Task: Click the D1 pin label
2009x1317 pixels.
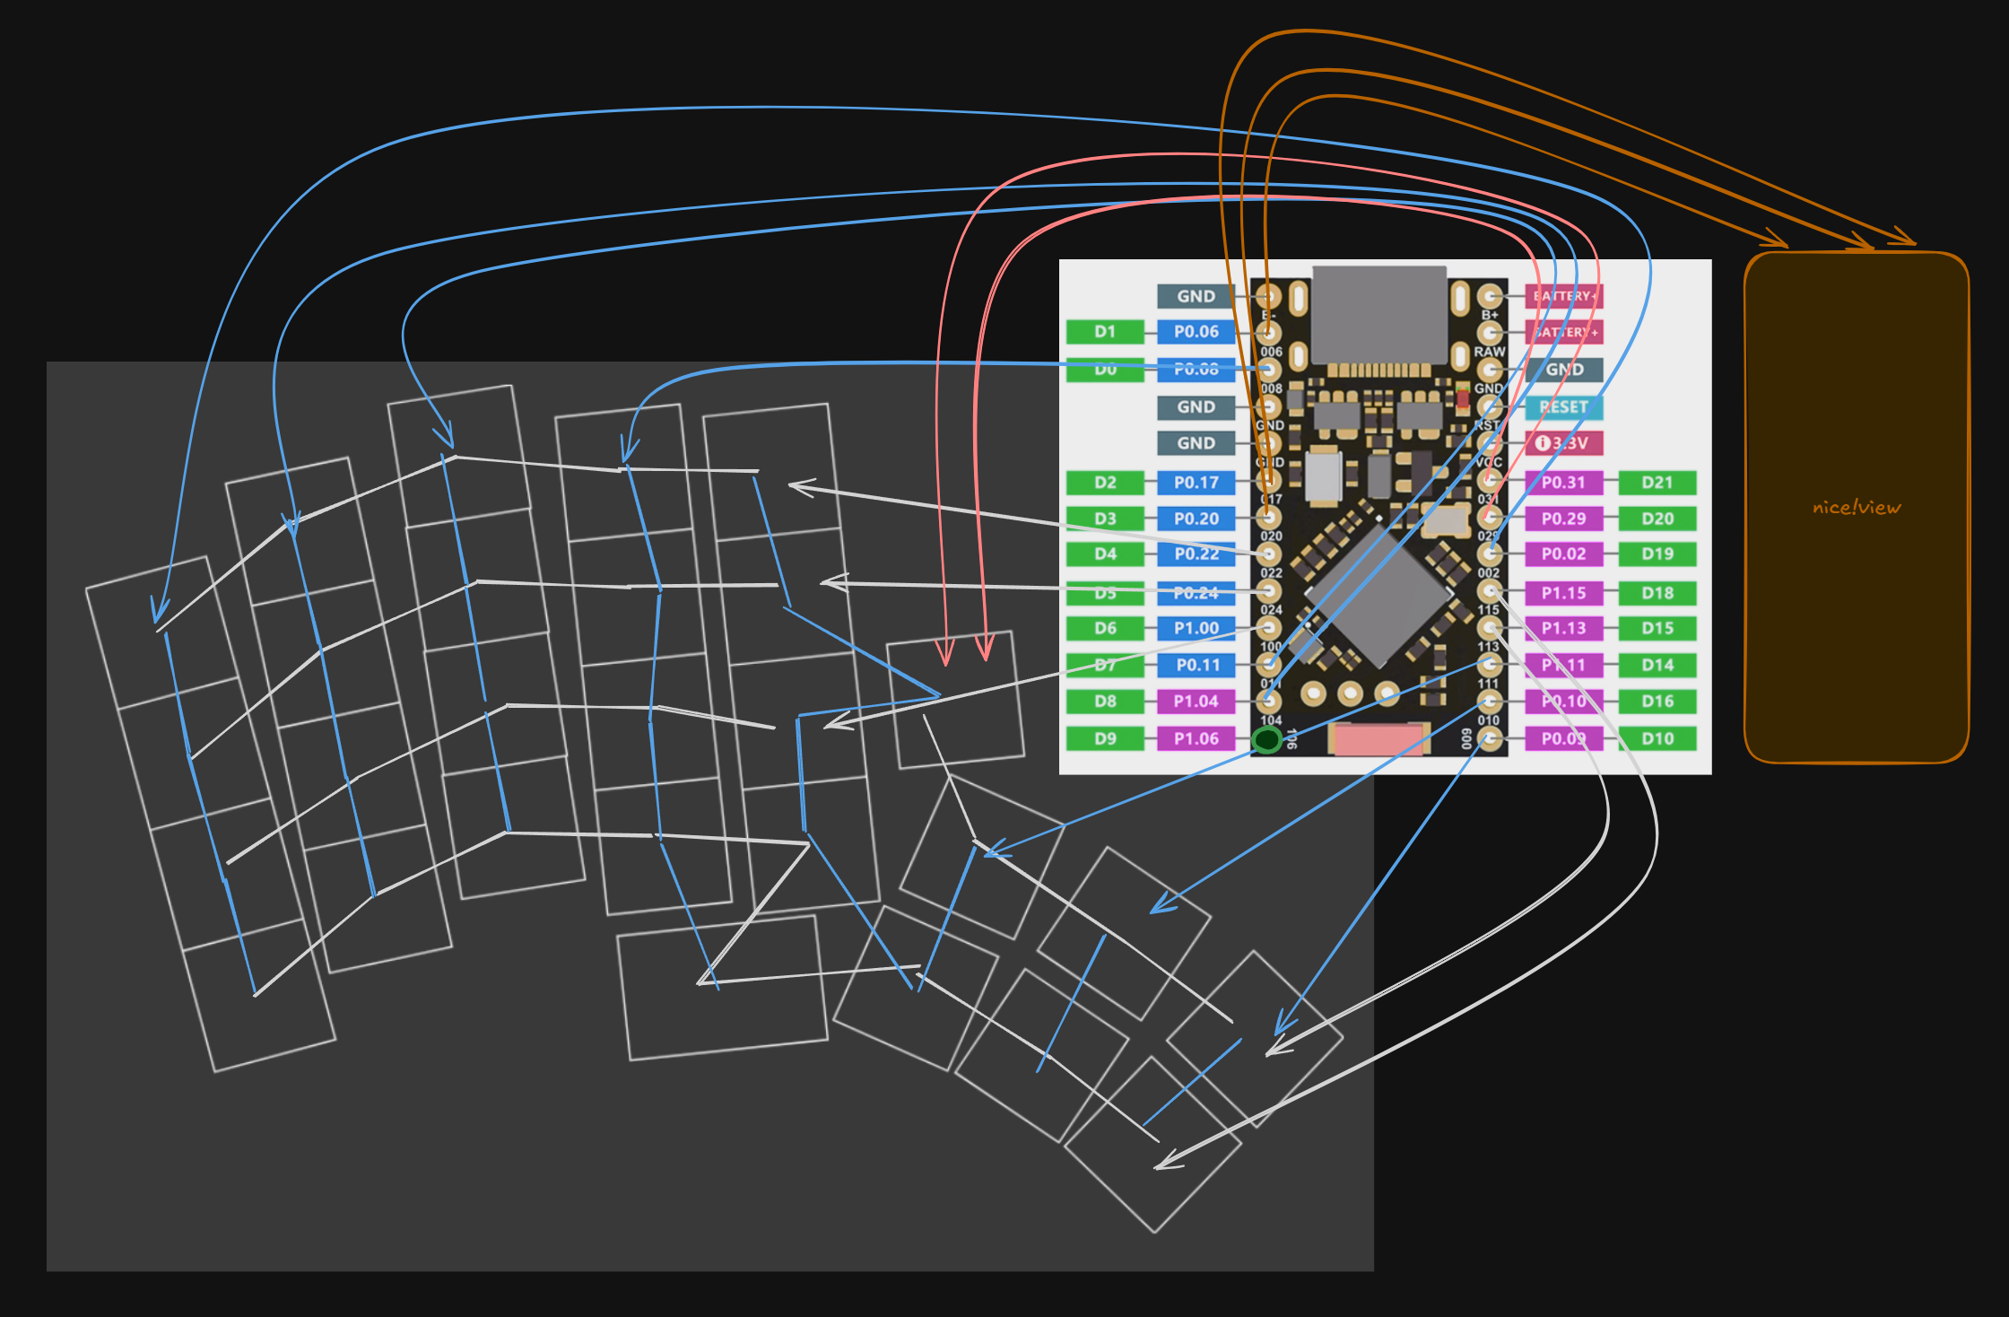Action: point(1104,332)
